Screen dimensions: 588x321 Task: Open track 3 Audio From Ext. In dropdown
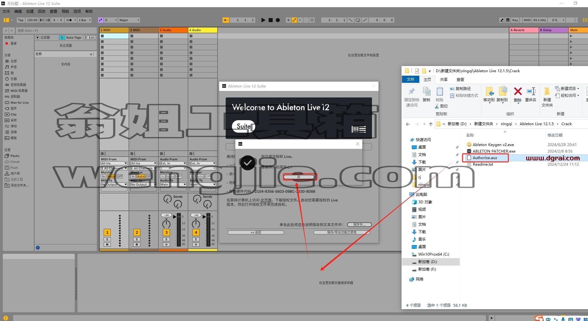coord(173,163)
